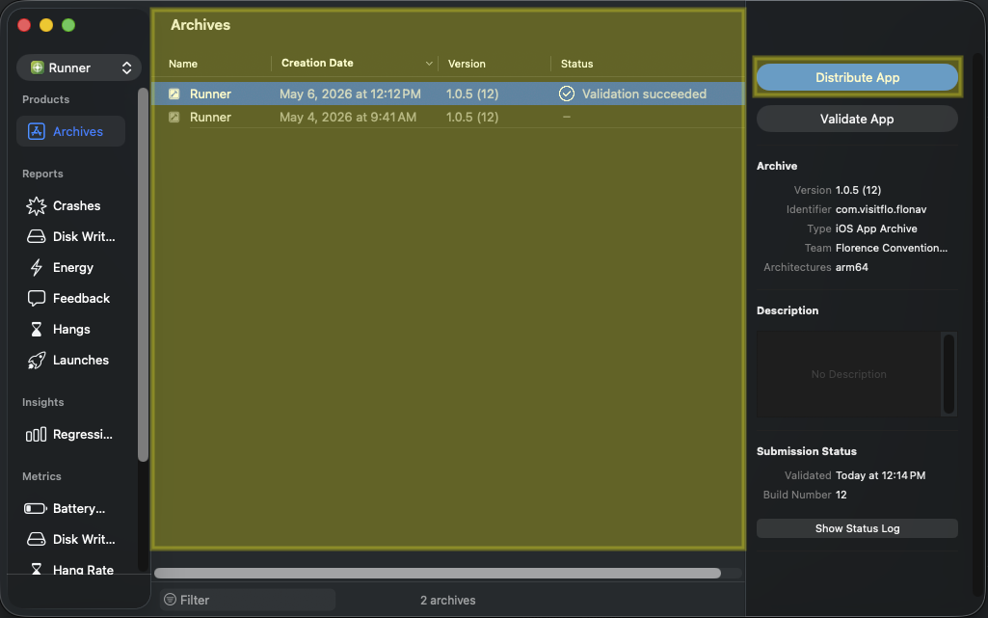Open Feedback speech bubble icon
988x618 pixels.
36,299
